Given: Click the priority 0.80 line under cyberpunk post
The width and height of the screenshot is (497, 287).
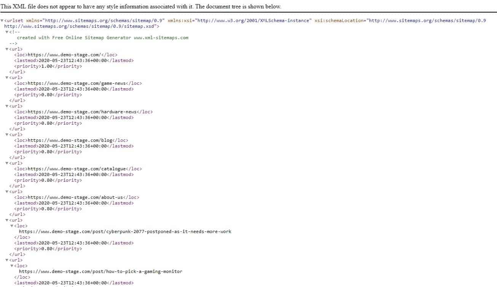Looking at the screenshot, I should tap(48, 249).
